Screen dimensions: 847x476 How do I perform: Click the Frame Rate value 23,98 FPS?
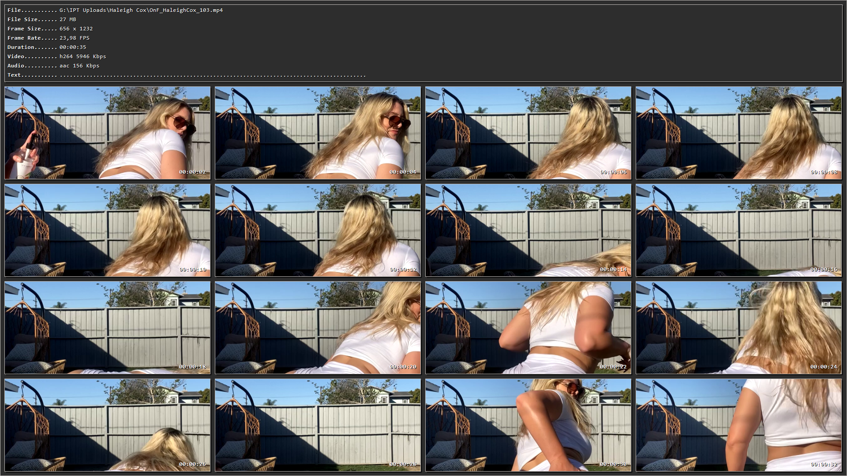click(75, 38)
